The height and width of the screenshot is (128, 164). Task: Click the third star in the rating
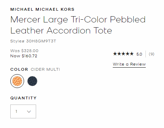(123, 54)
